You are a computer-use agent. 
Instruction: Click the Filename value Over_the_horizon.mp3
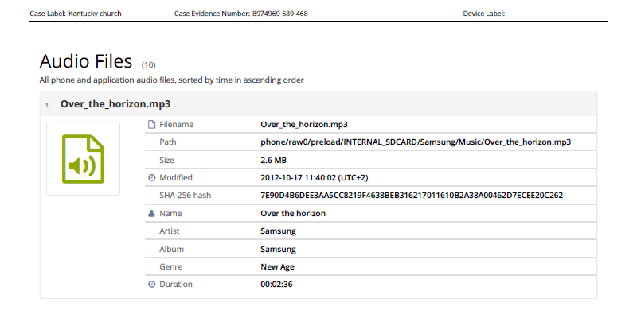tap(304, 125)
